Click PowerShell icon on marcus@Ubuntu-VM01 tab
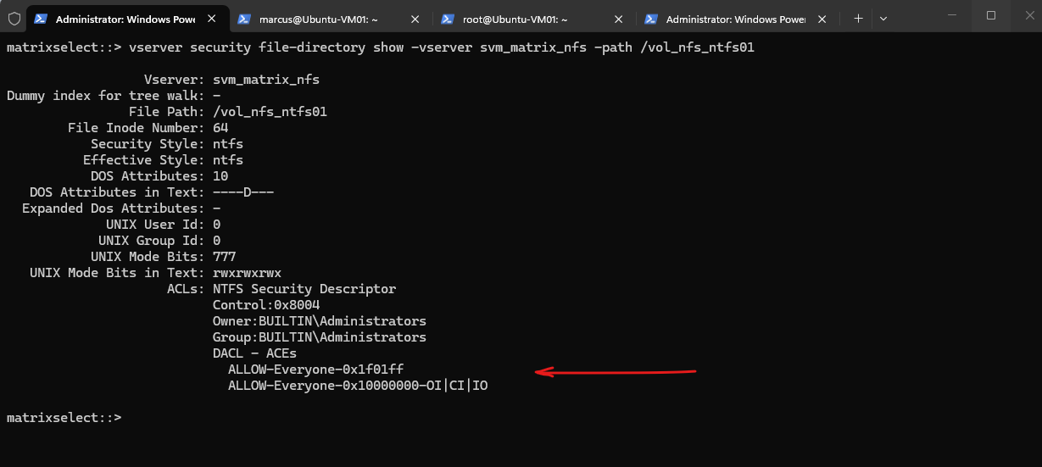 point(244,19)
